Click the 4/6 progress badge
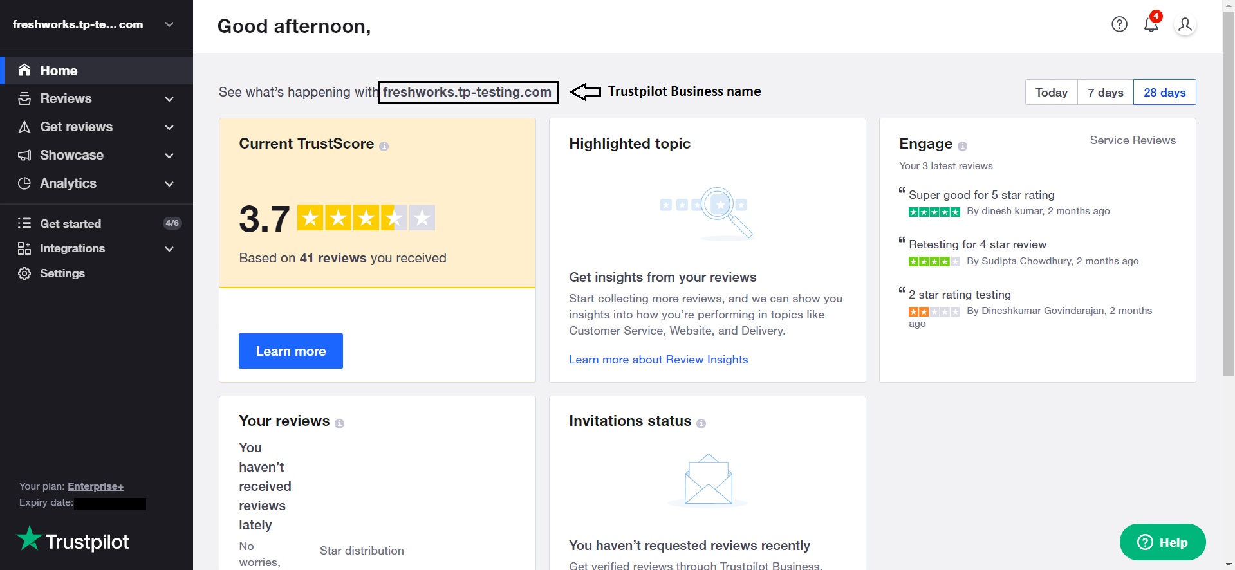 pos(172,223)
